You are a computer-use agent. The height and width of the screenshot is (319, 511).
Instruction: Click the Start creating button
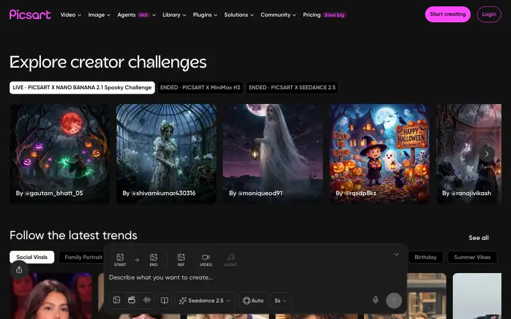click(448, 14)
